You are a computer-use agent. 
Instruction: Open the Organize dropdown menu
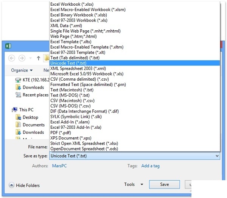coord(22,70)
